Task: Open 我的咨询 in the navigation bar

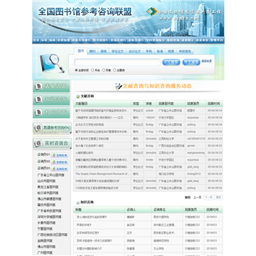Action: point(173,41)
